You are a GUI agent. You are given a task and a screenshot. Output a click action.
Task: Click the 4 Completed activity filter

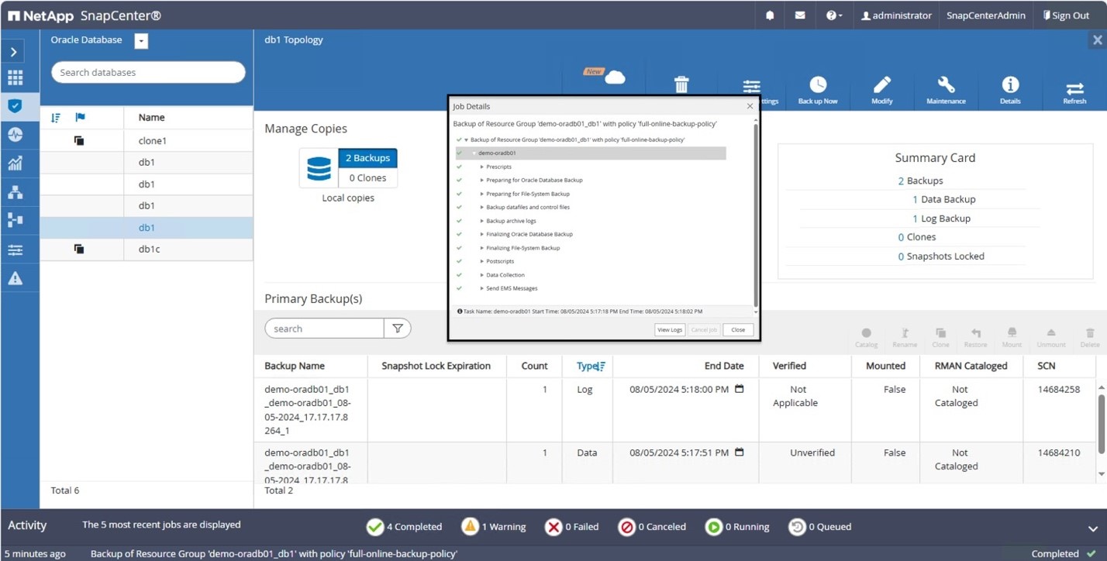point(404,527)
